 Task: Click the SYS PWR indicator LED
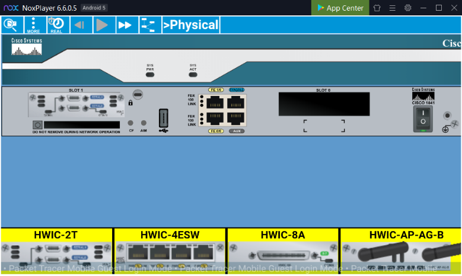pyautogui.click(x=150, y=75)
